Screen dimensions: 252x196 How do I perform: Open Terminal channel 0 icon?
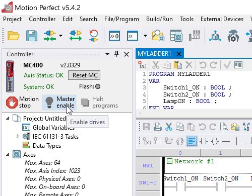point(114,36)
